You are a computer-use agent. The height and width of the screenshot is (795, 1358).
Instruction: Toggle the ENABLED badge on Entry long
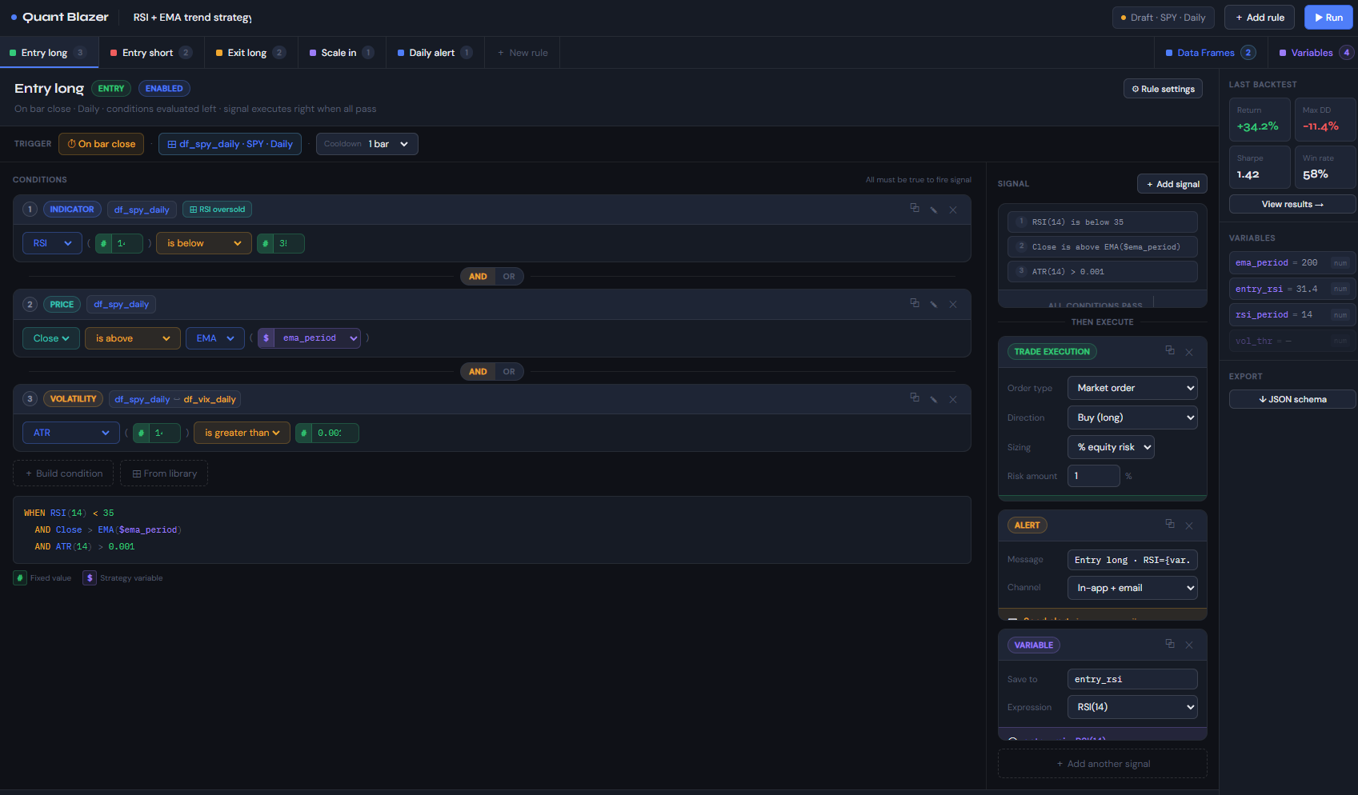(x=164, y=88)
